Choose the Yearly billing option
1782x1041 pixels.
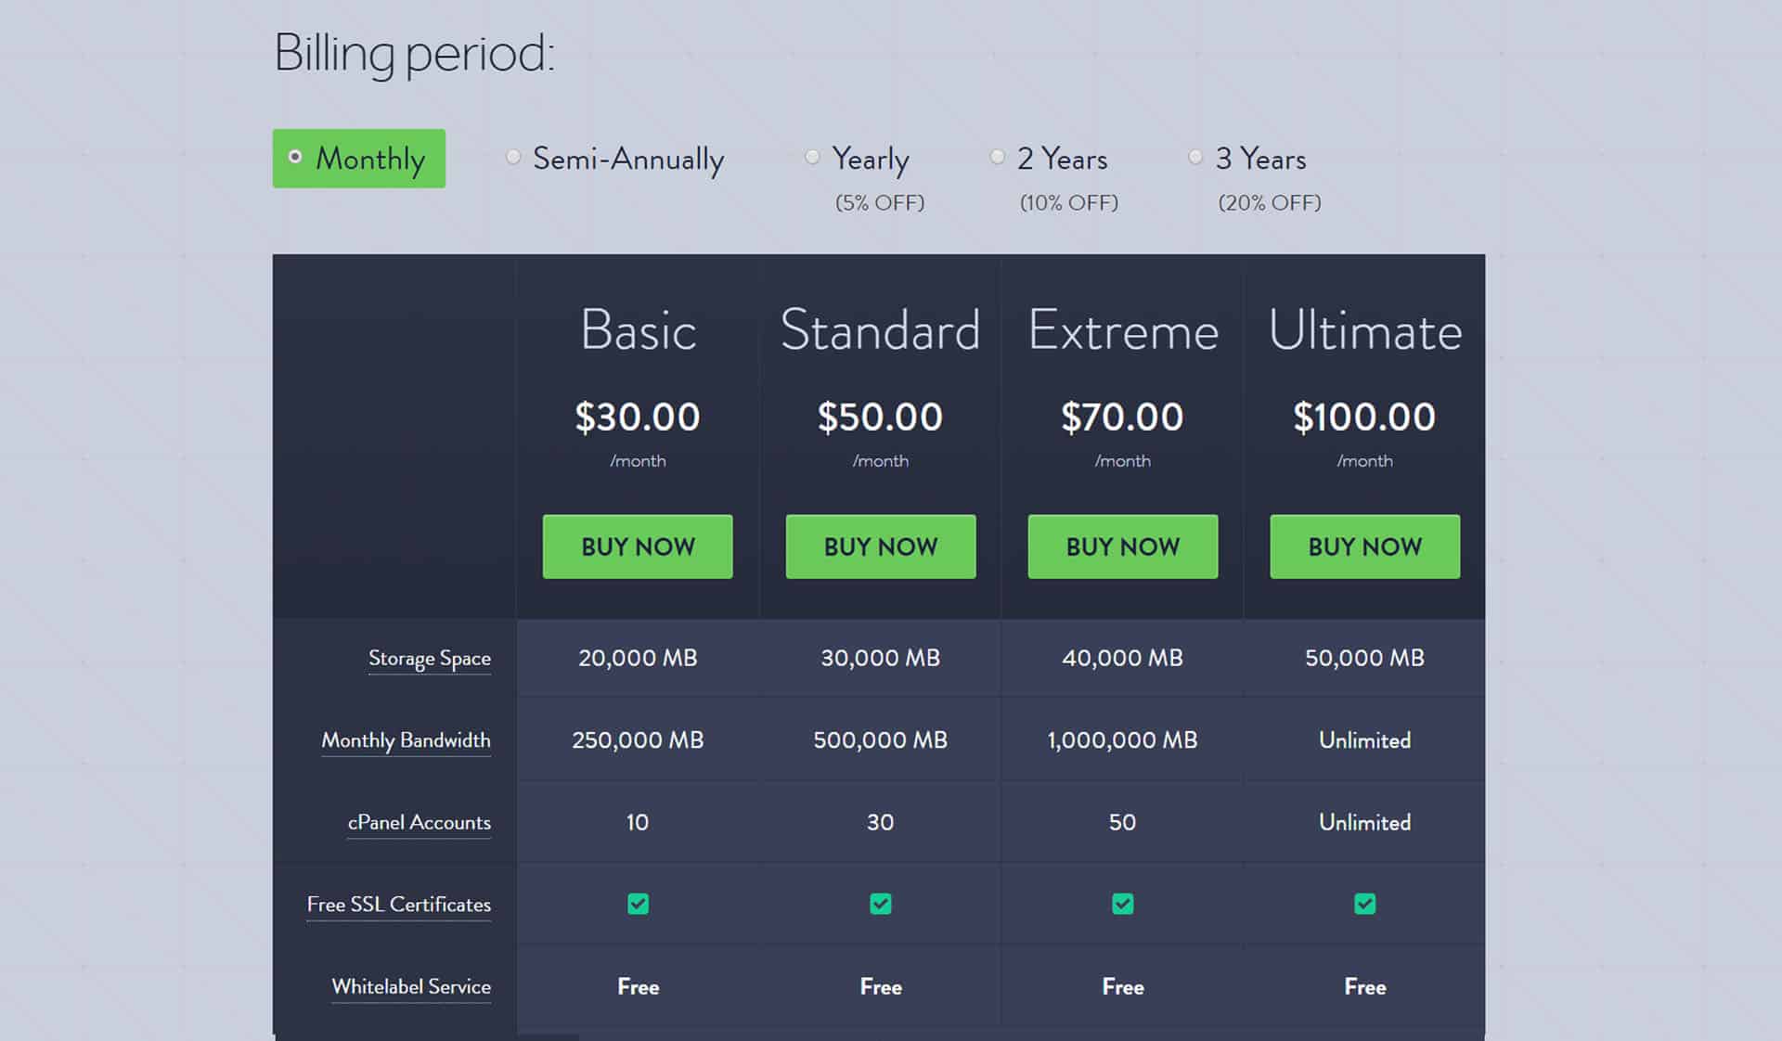(857, 159)
